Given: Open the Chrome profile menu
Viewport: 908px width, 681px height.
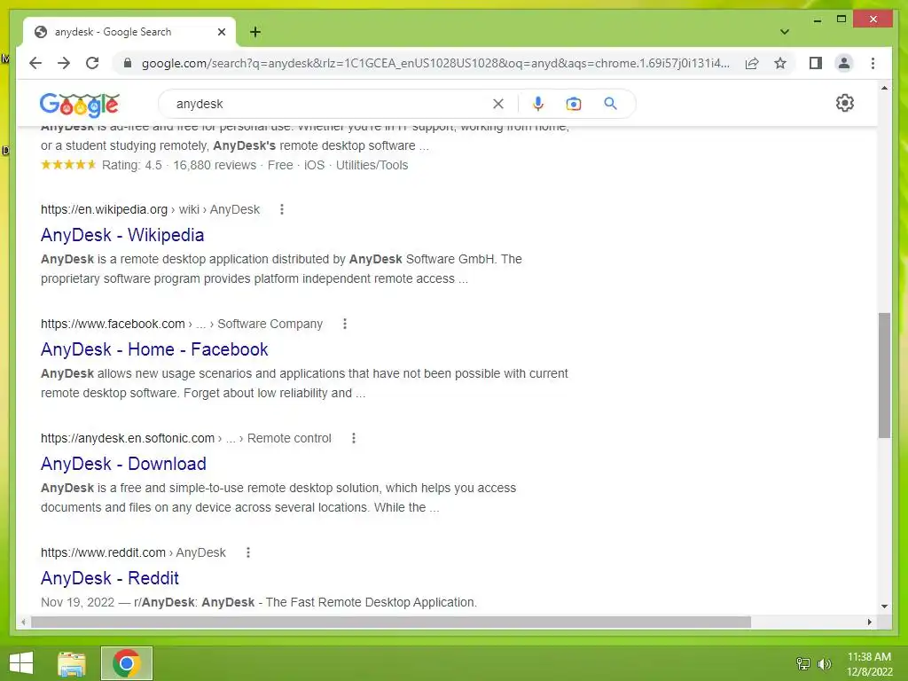Looking at the screenshot, I should [x=844, y=63].
